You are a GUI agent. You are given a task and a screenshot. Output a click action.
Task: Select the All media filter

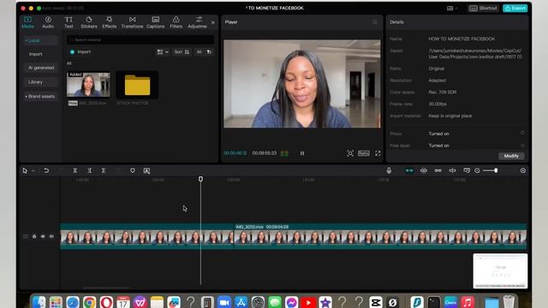(199, 52)
